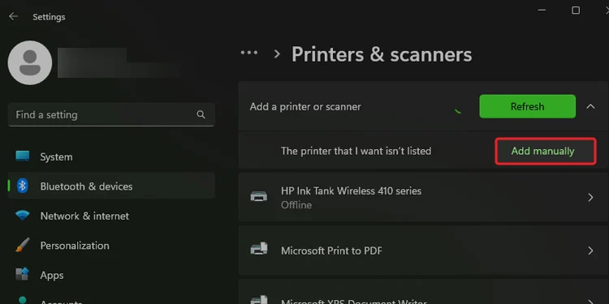
Task: Click the Apps icon in the sidebar
Action: 23,275
